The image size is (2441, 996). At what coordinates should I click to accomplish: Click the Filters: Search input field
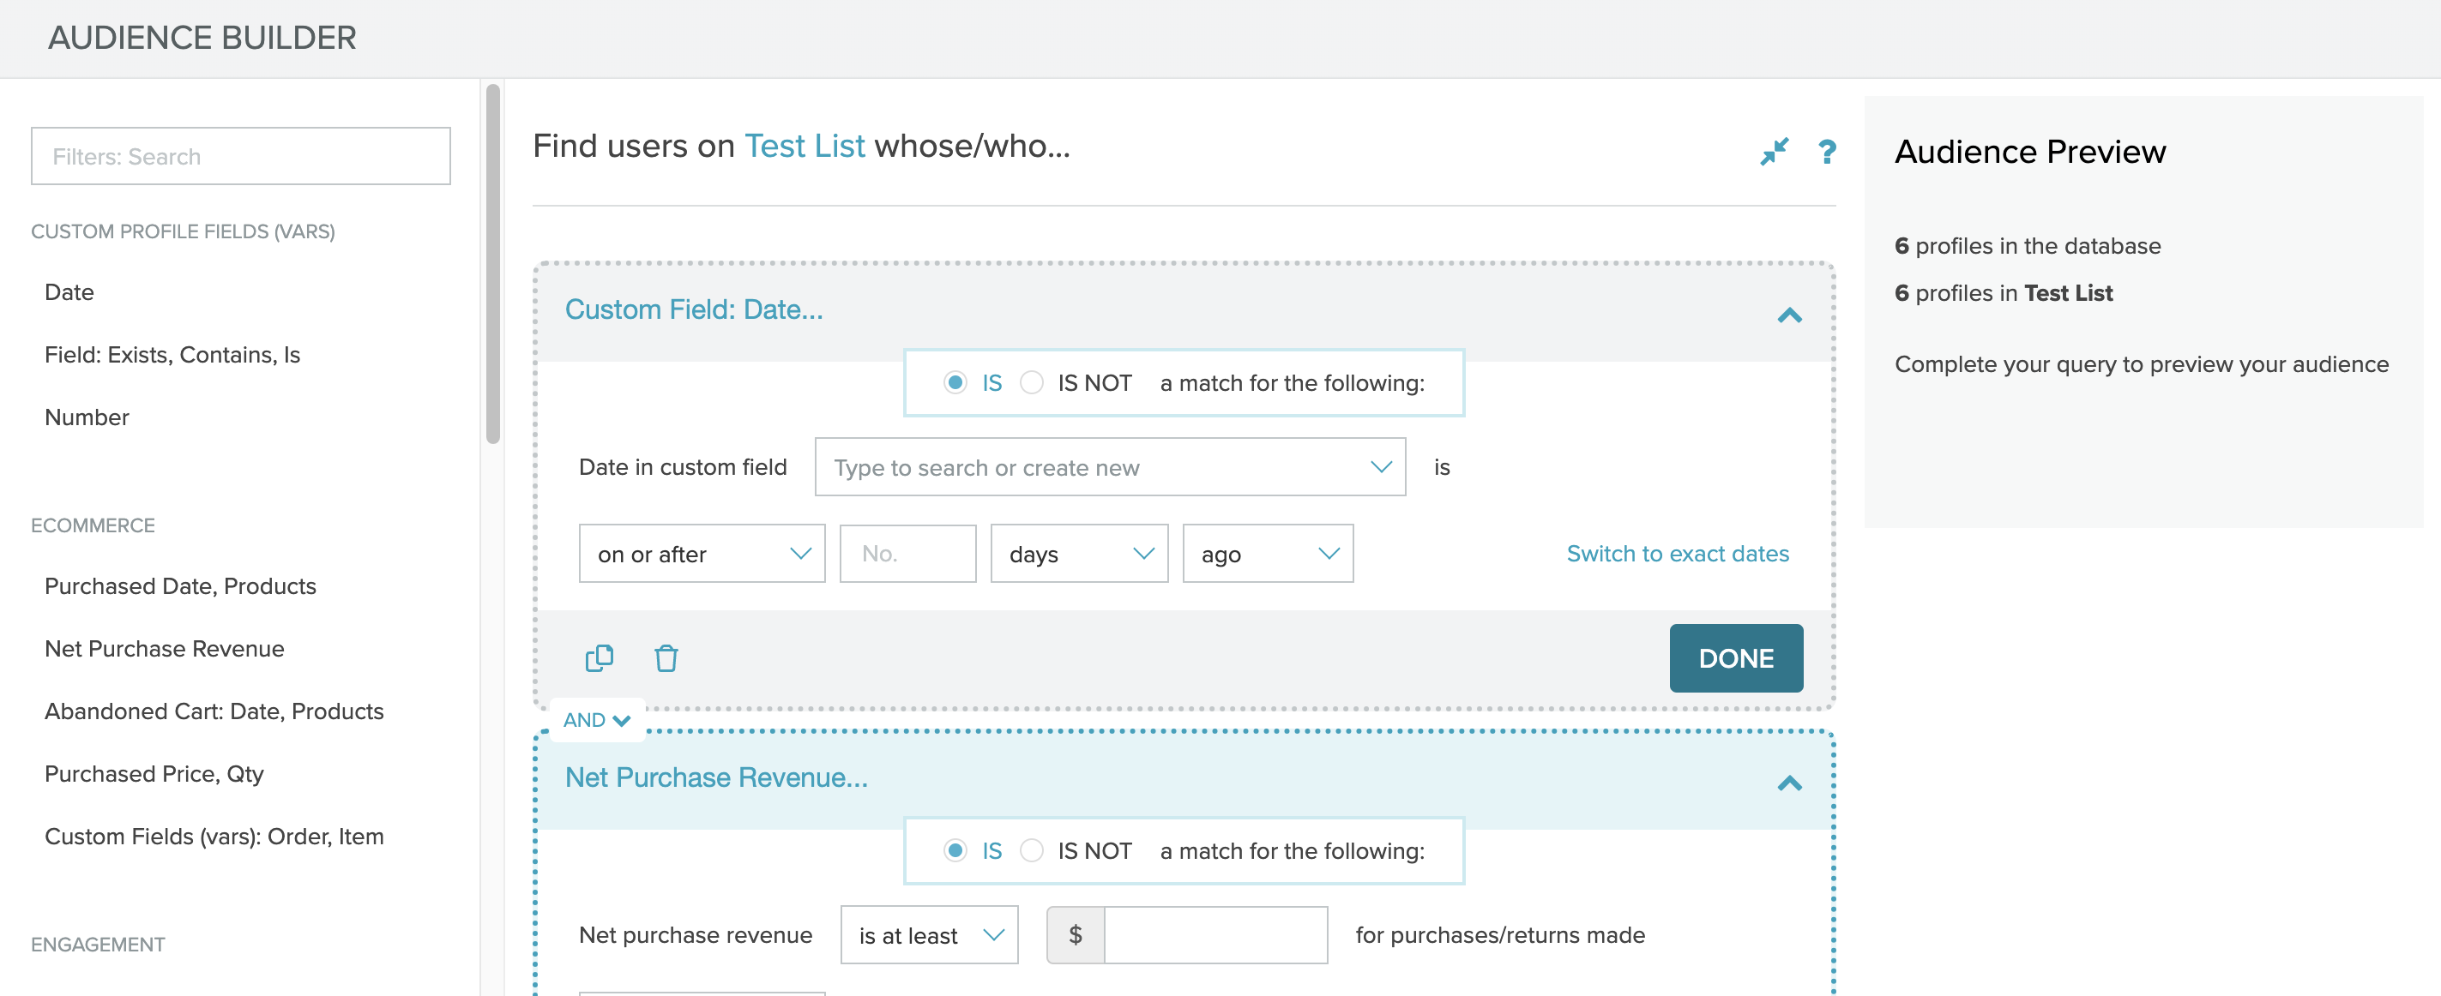coord(241,156)
